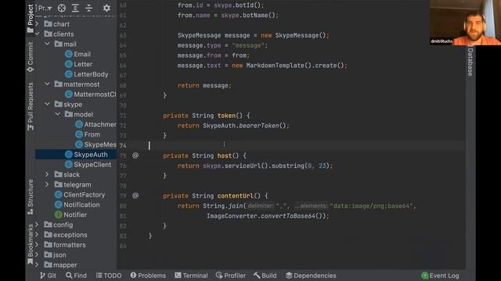This screenshot has height=281, width=501.
Task: Click the webcam video thumbnail
Action: pyautogui.click(x=465, y=23)
